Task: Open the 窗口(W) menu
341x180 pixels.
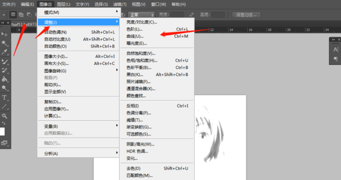Action: 158,4
